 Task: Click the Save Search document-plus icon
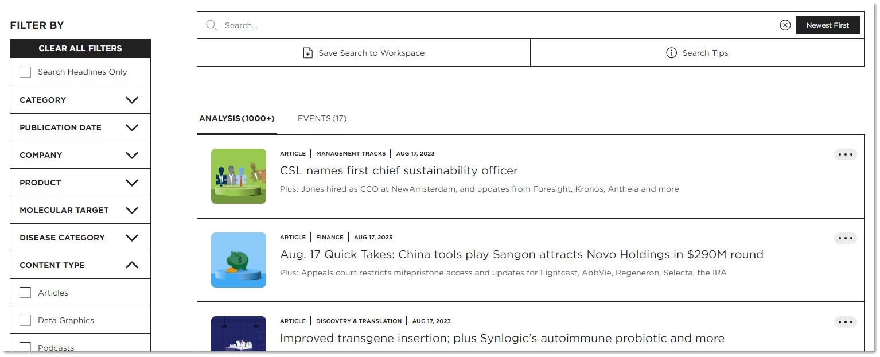click(308, 53)
